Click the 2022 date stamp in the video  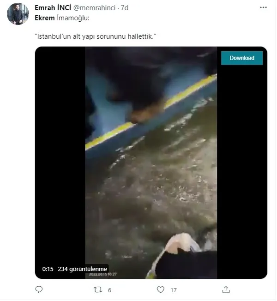[102, 274]
